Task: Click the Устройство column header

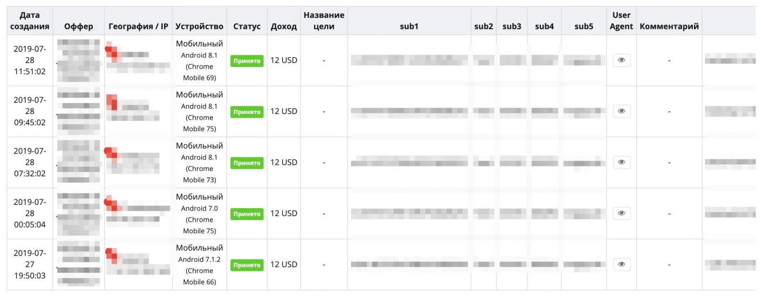Action: [199, 27]
